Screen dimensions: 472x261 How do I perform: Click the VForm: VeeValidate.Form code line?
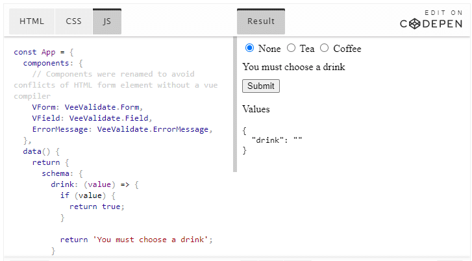[x=88, y=107]
